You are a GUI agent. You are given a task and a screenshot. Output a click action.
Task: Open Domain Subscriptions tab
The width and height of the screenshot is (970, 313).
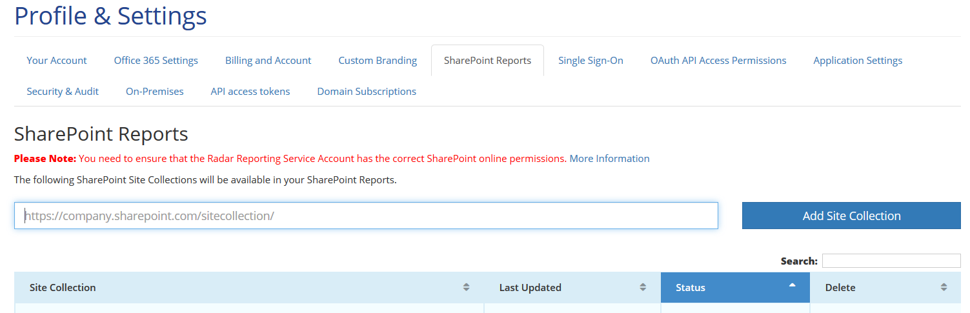click(x=367, y=92)
